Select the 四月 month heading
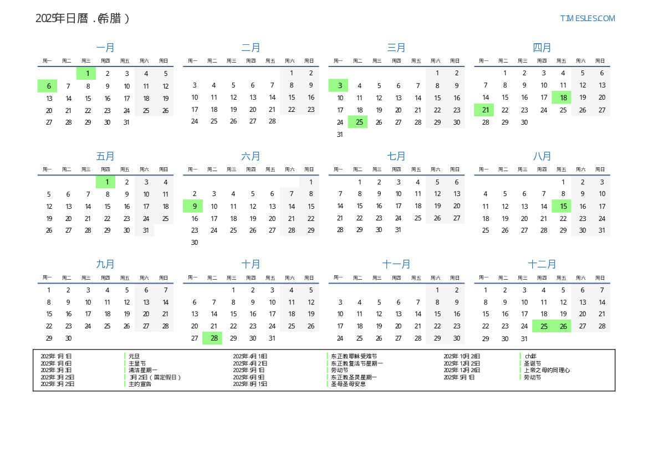The height and width of the screenshot is (458, 648). point(542,48)
